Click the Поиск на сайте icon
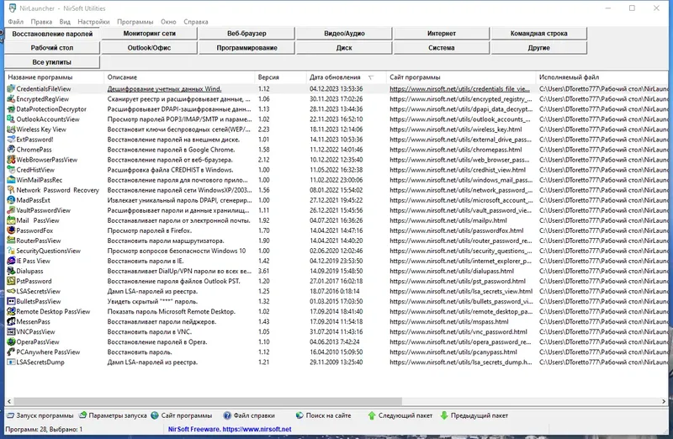 299,415
